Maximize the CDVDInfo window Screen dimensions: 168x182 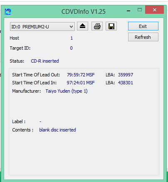140,10
